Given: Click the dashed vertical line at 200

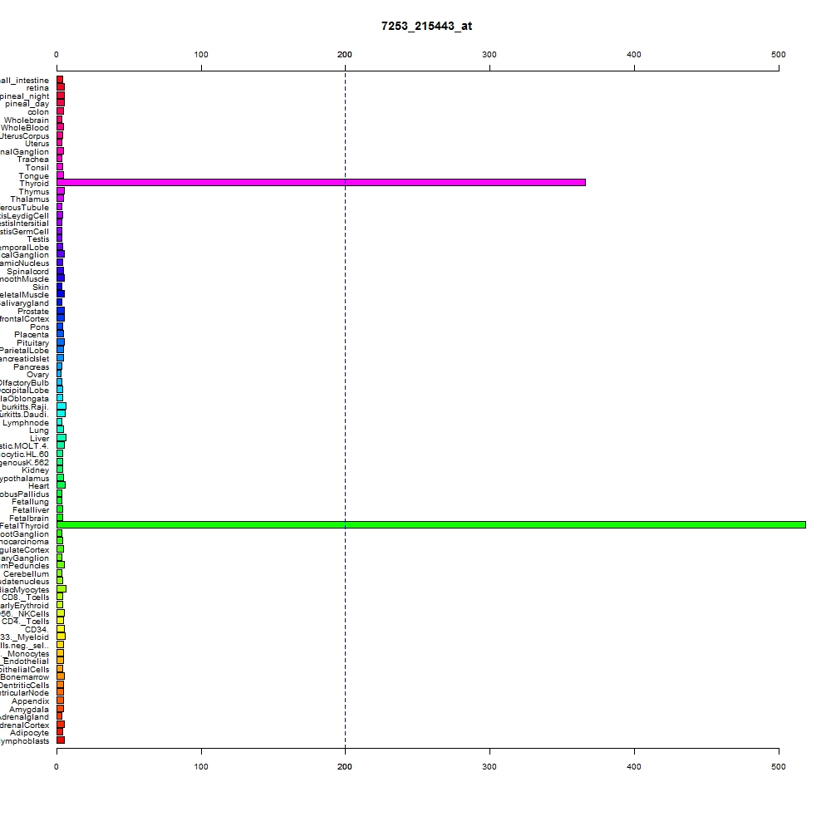Looking at the screenshot, I should (x=345, y=409).
